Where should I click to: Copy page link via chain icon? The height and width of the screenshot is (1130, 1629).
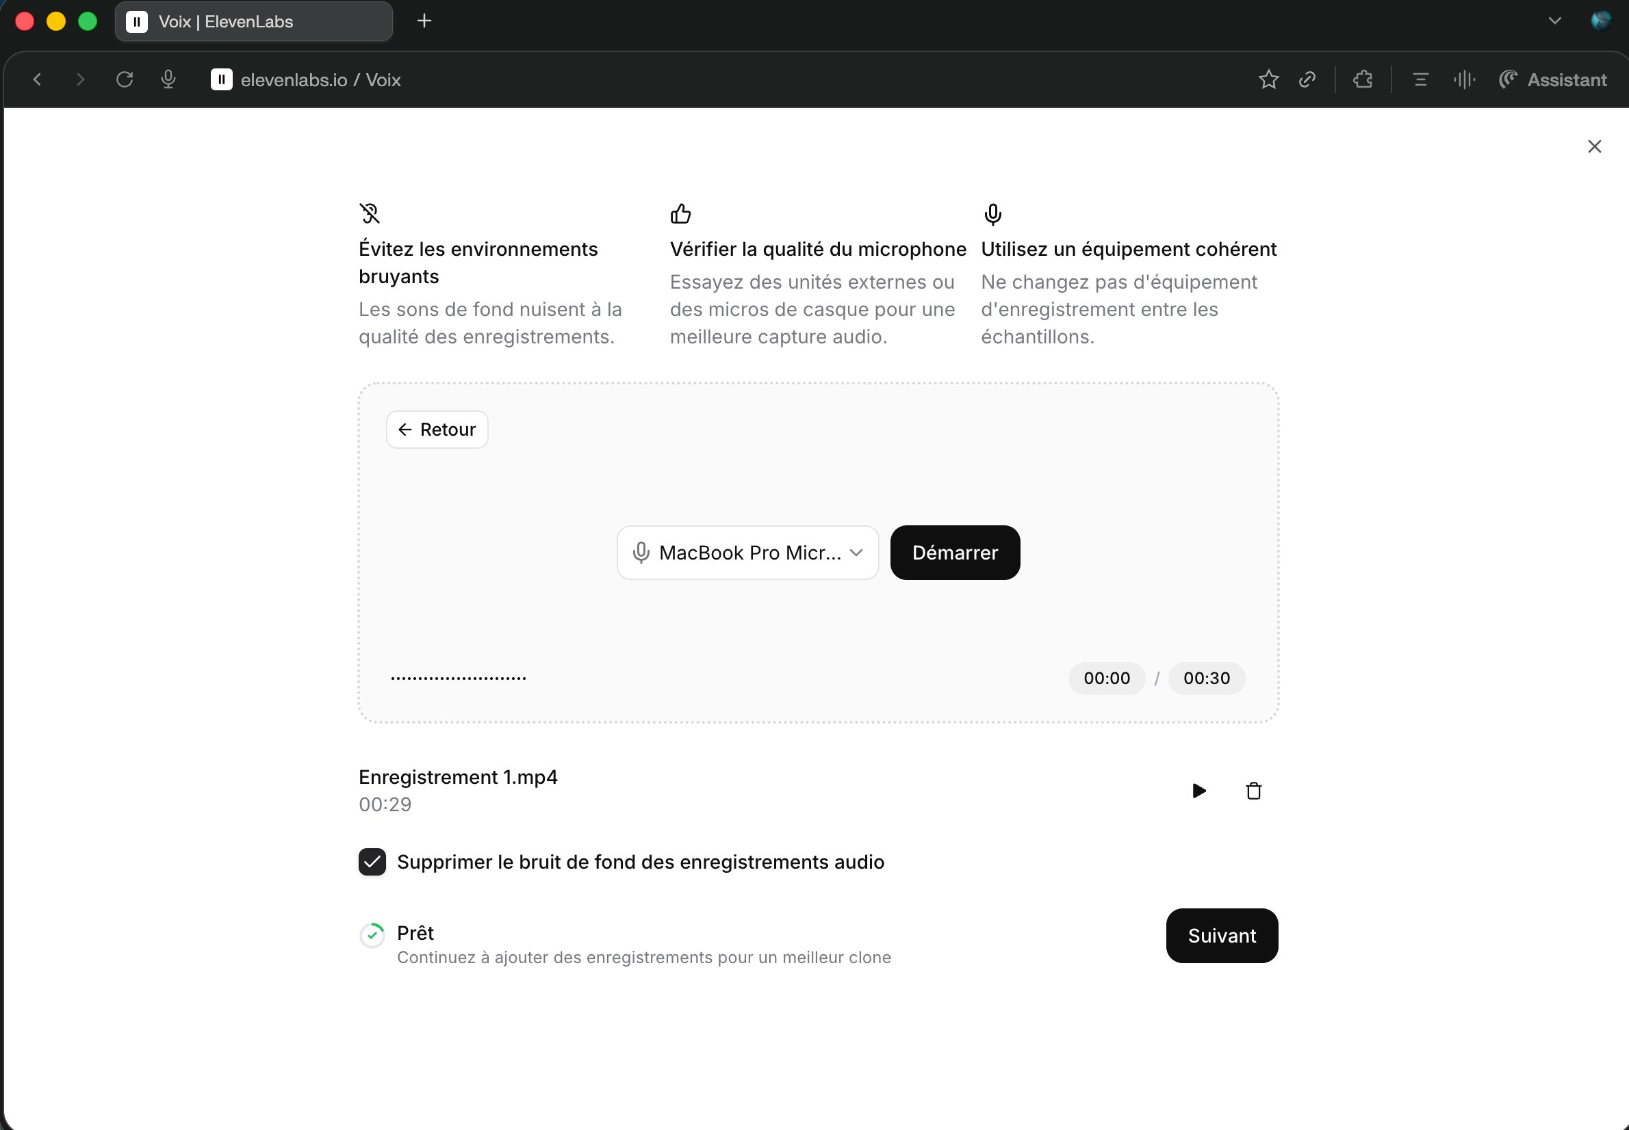(1307, 79)
